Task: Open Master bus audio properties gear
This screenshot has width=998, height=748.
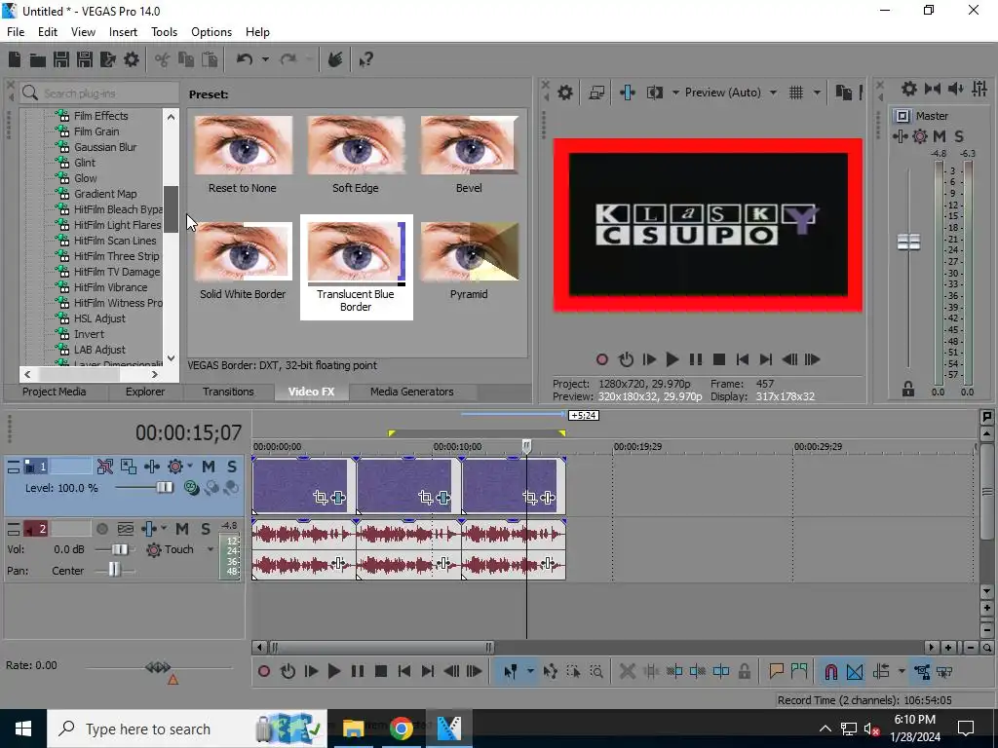Action: click(909, 89)
